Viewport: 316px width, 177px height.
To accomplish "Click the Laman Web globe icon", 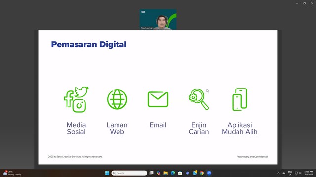I will (x=117, y=99).
